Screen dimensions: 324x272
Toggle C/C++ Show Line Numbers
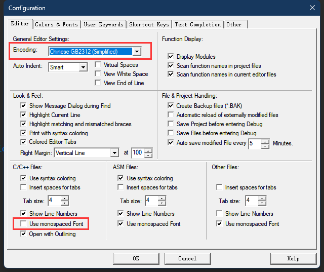(x=23, y=213)
